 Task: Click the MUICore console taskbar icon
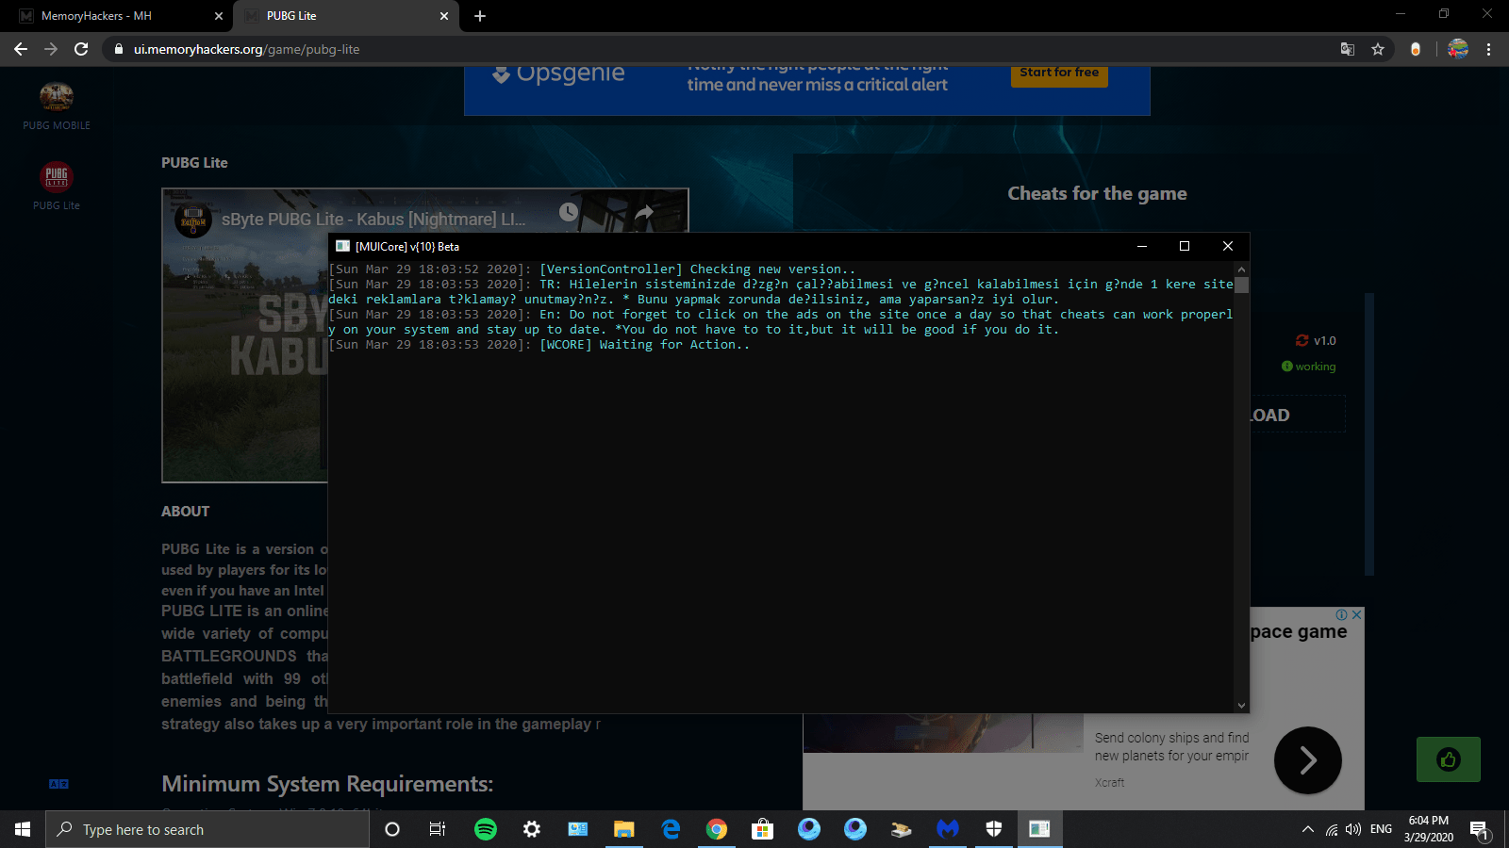[1039, 829]
